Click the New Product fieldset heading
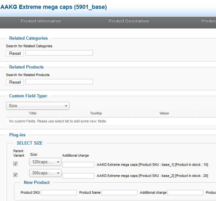 pos(37,182)
